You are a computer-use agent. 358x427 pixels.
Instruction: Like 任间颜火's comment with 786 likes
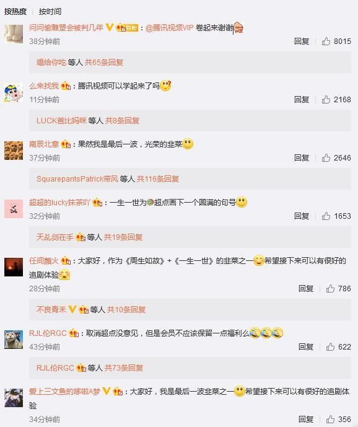click(x=330, y=289)
